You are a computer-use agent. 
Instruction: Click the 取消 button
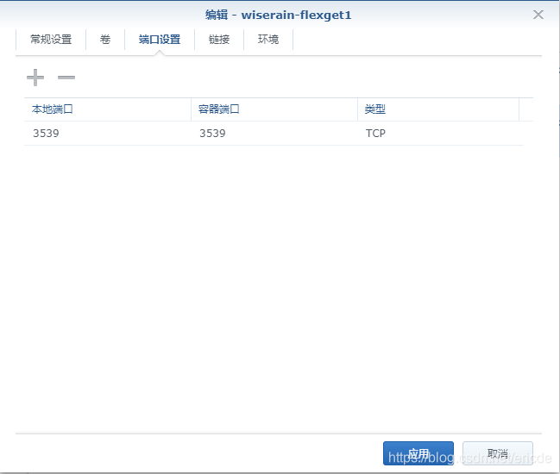(498, 453)
